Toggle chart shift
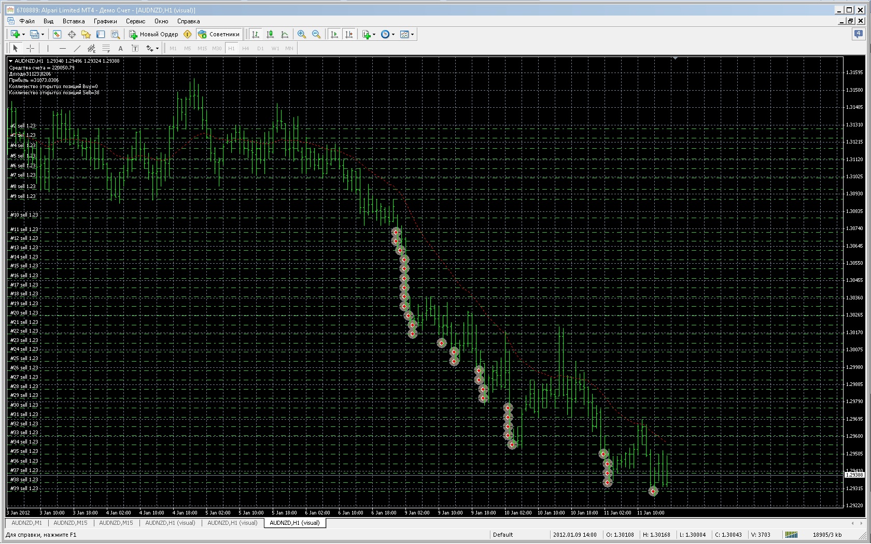This screenshot has width=871, height=544. [349, 34]
